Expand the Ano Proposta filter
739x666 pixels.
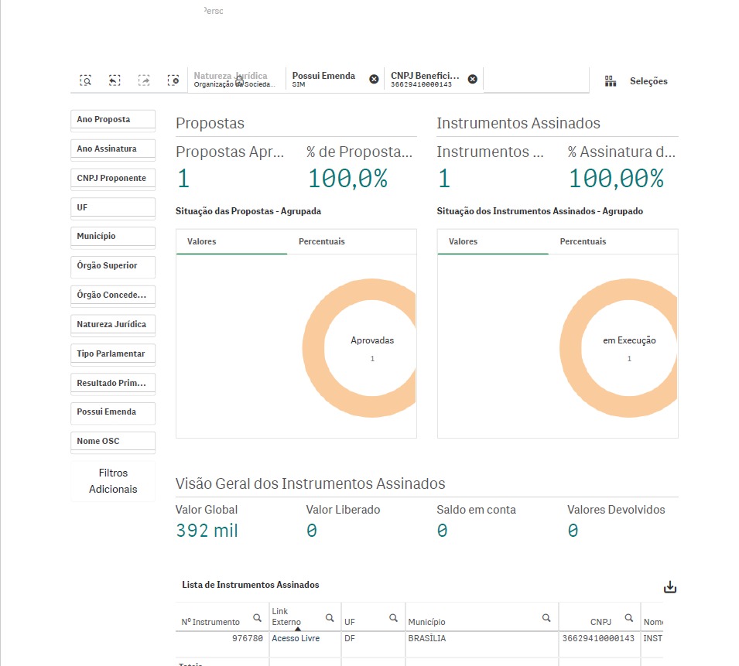(x=113, y=120)
